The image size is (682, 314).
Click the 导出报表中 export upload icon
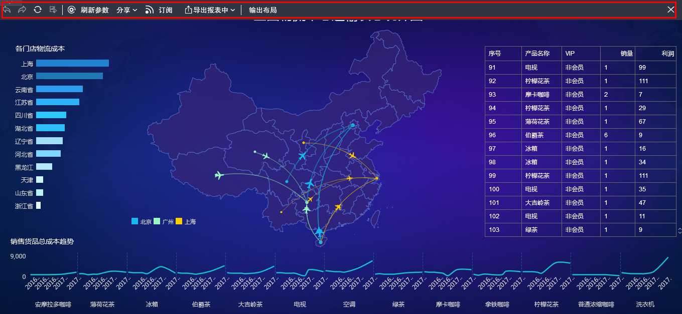(x=189, y=10)
